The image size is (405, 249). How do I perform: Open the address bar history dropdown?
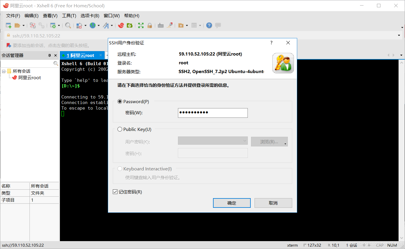[x=399, y=35]
